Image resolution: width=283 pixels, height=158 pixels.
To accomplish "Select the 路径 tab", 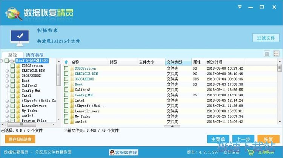I will point(12,55).
